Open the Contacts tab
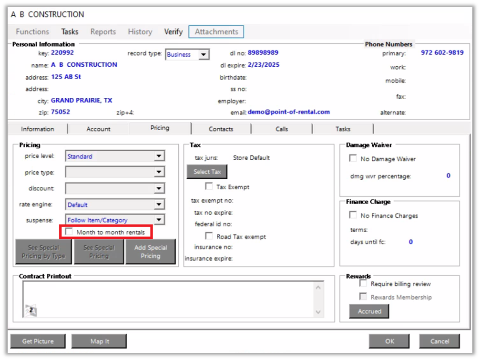 point(221,129)
